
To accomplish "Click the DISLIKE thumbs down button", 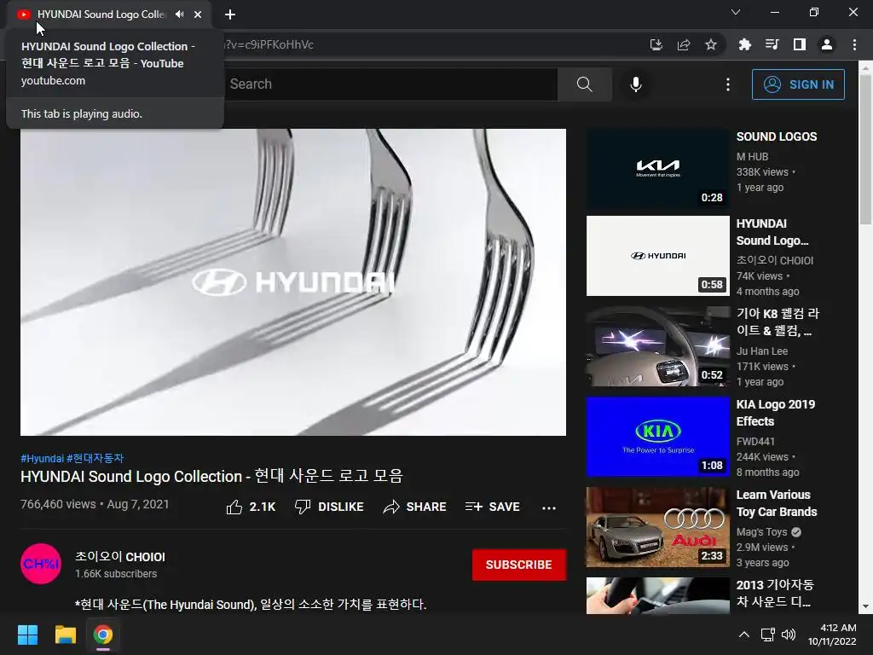I will 329,507.
